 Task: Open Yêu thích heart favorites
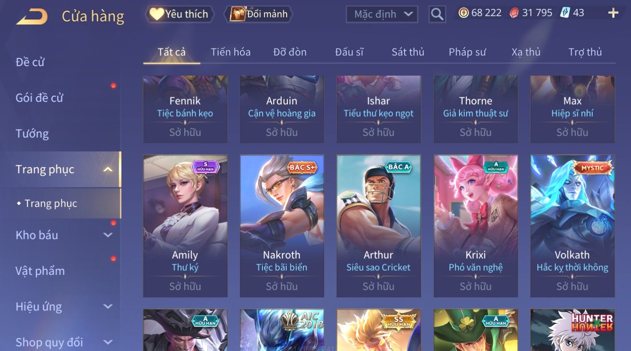pyautogui.click(x=180, y=14)
